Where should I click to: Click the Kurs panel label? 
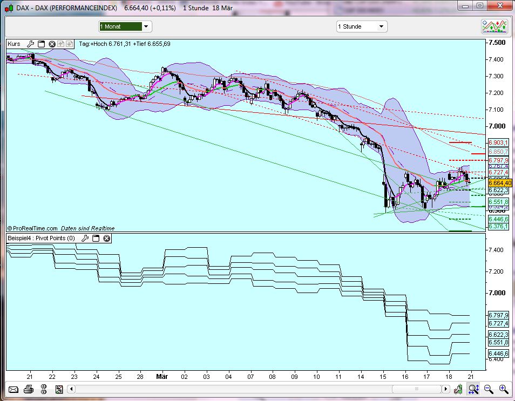coord(14,44)
